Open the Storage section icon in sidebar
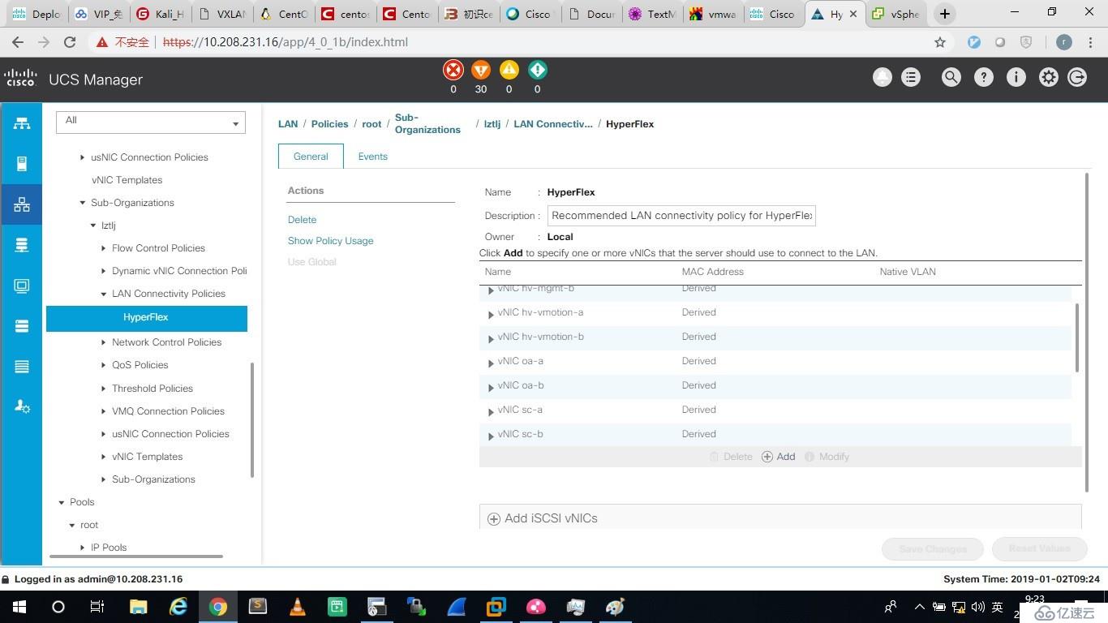The image size is (1108, 623). click(x=22, y=326)
